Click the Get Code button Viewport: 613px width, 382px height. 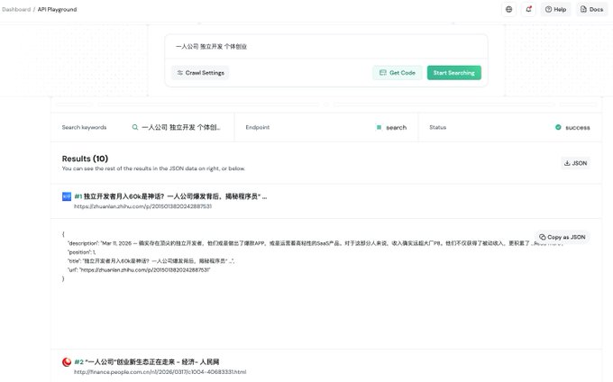(x=398, y=73)
